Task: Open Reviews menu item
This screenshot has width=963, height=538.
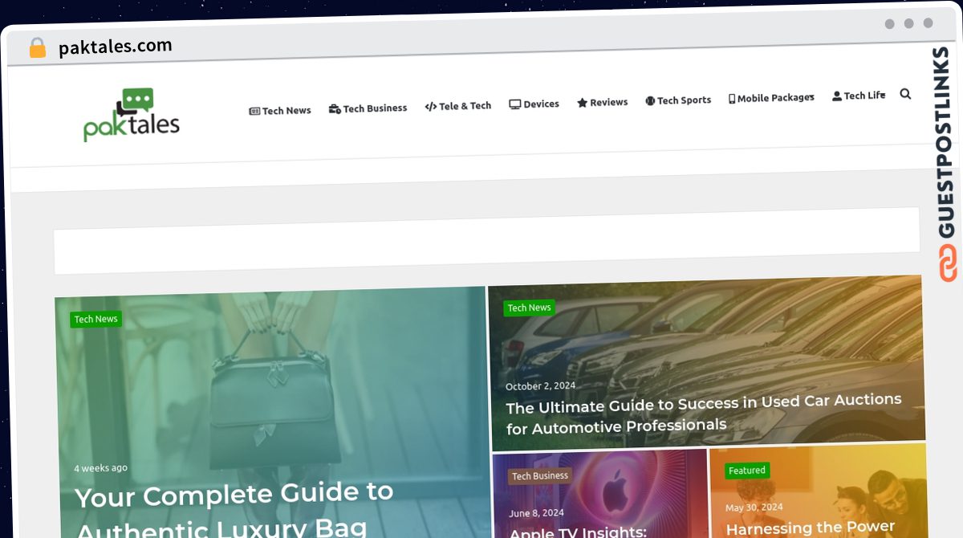Action: (603, 103)
